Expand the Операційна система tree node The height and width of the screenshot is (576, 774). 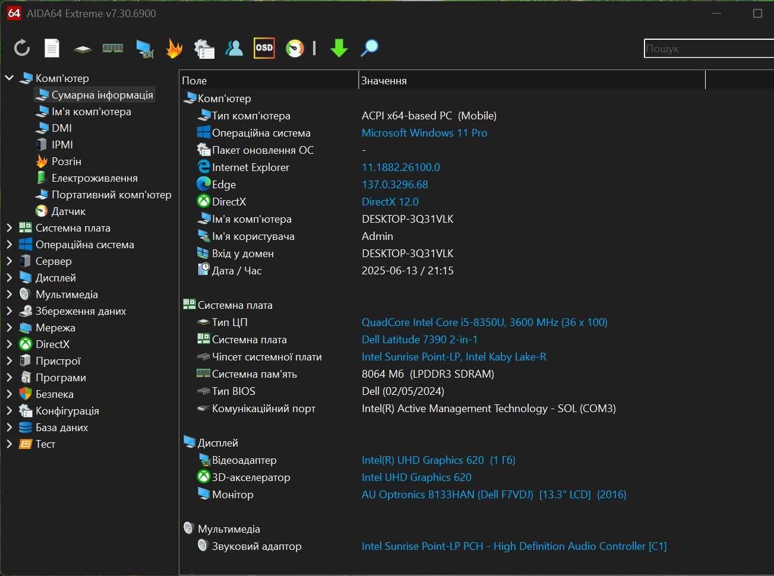click(x=9, y=244)
